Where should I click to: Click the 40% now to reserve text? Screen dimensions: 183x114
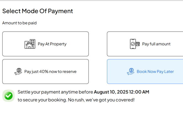58,72
